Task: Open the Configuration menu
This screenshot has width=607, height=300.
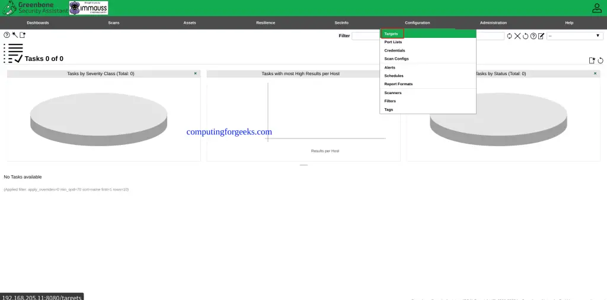Action: 417,23
